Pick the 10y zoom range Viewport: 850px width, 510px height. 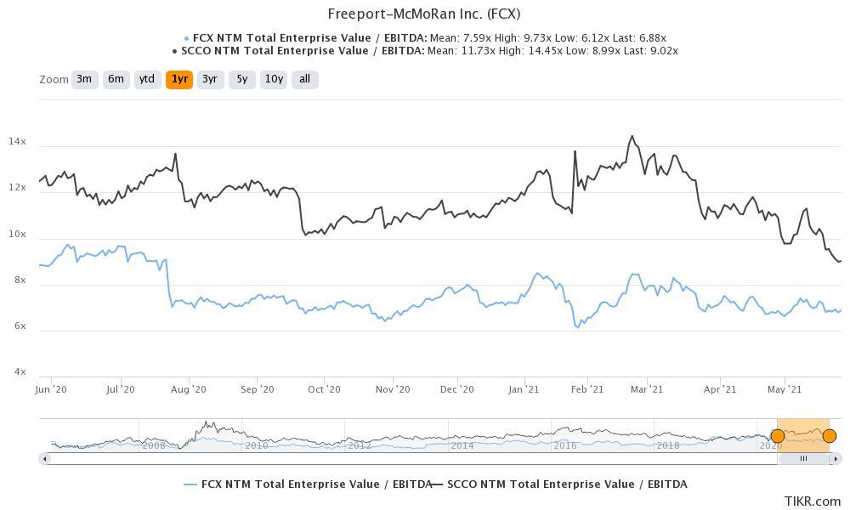(274, 79)
